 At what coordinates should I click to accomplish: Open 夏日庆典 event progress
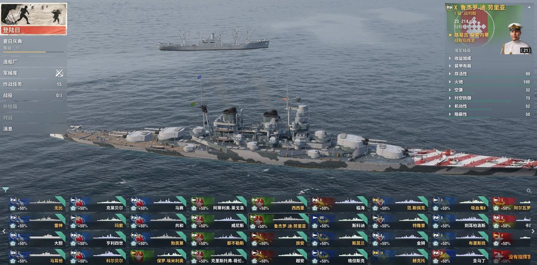(x=34, y=45)
